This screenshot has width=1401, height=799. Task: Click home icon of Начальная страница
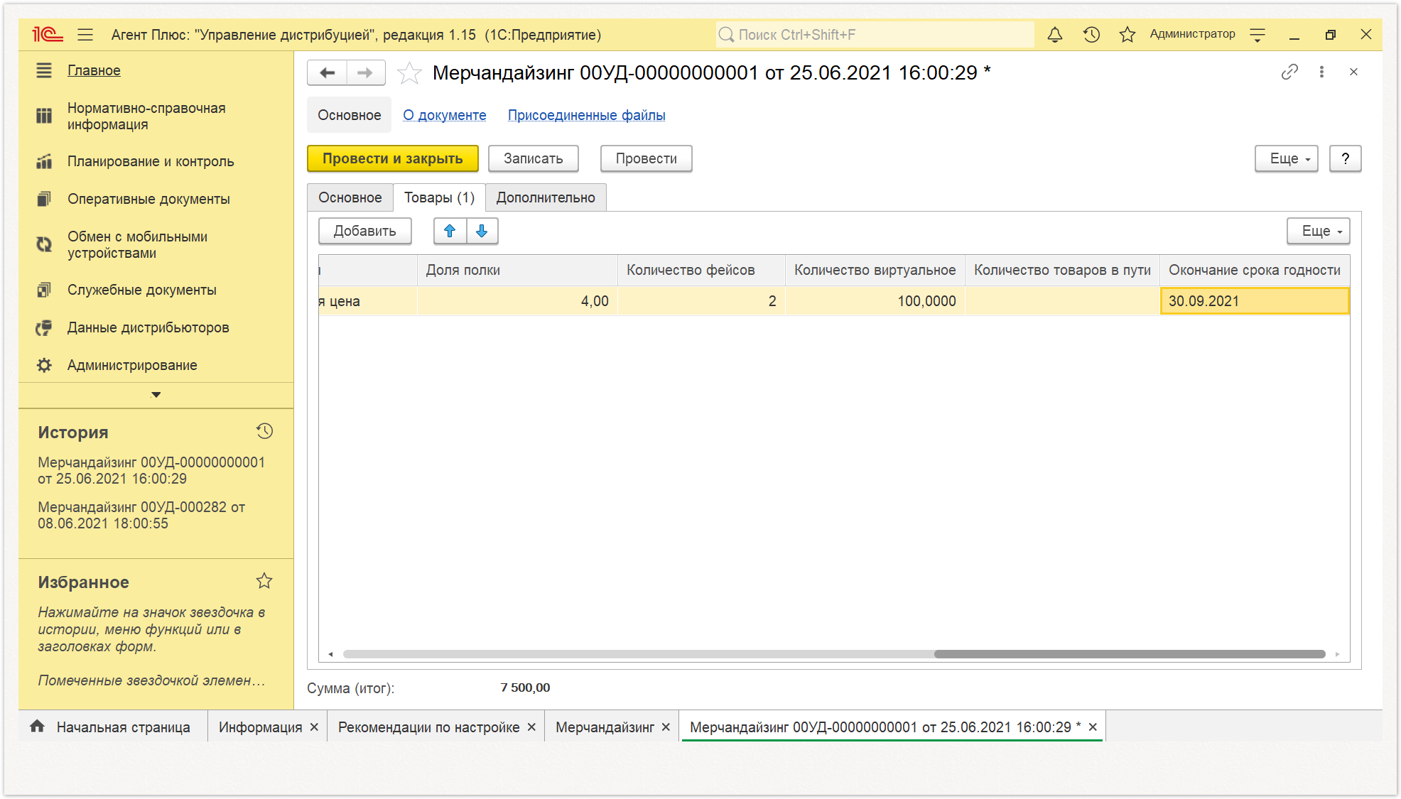coord(38,726)
